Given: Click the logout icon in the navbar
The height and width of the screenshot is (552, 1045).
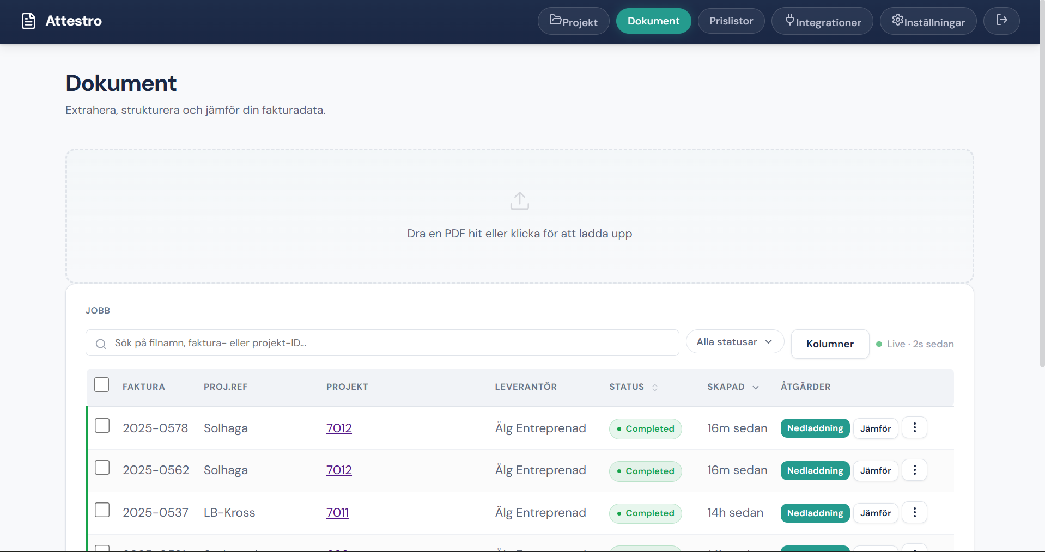Looking at the screenshot, I should (x=1001, y=21).
